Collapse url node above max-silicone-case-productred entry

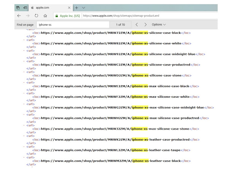tap(24, 114)
